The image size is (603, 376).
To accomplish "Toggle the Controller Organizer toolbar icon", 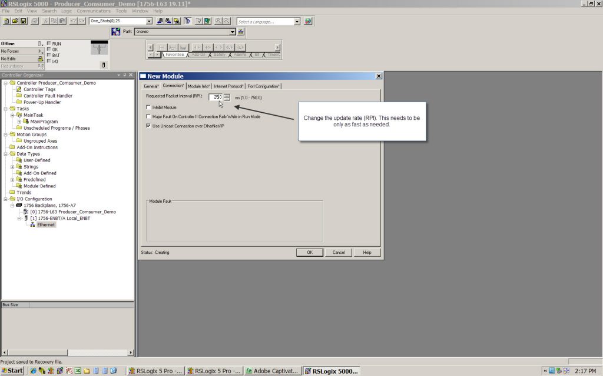I will pyautogui.click(x=188, y=21).
